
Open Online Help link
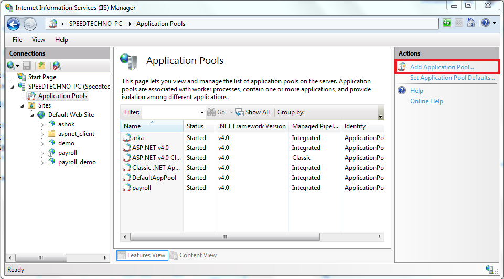click(426, 101)
